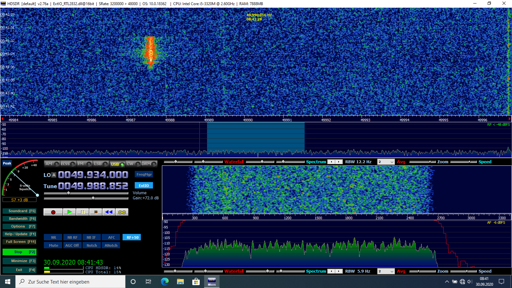Toggle AGC Off button
Screen dimensions: 512x288
[x=72, y=245]
